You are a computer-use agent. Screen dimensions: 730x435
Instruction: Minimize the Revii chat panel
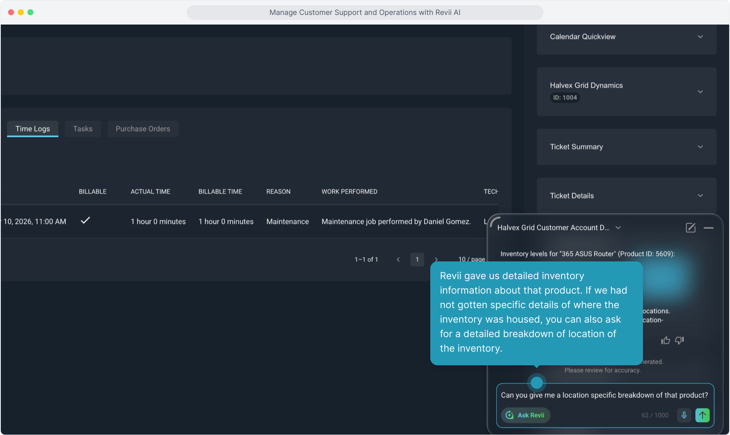pyautogui.click(x=709, y=228)
